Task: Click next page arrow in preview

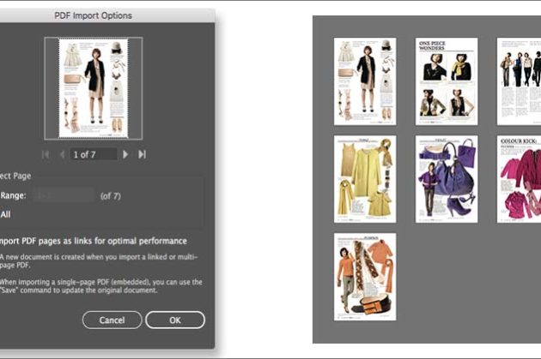Action: [125, 154]
